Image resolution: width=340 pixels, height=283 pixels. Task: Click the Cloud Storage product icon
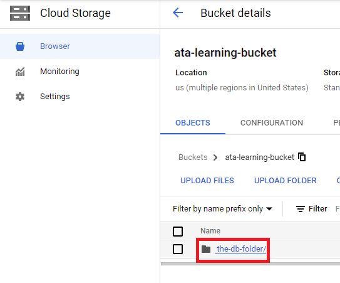[20, 13]
